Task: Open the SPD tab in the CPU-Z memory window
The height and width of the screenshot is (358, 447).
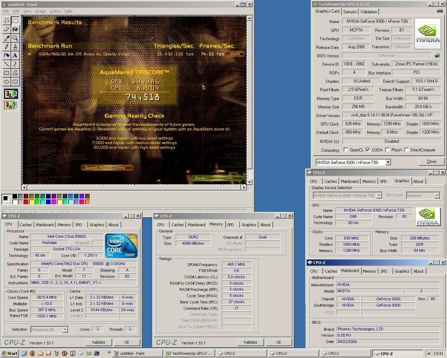Action: pyautogui.click(x=230, y=225)
